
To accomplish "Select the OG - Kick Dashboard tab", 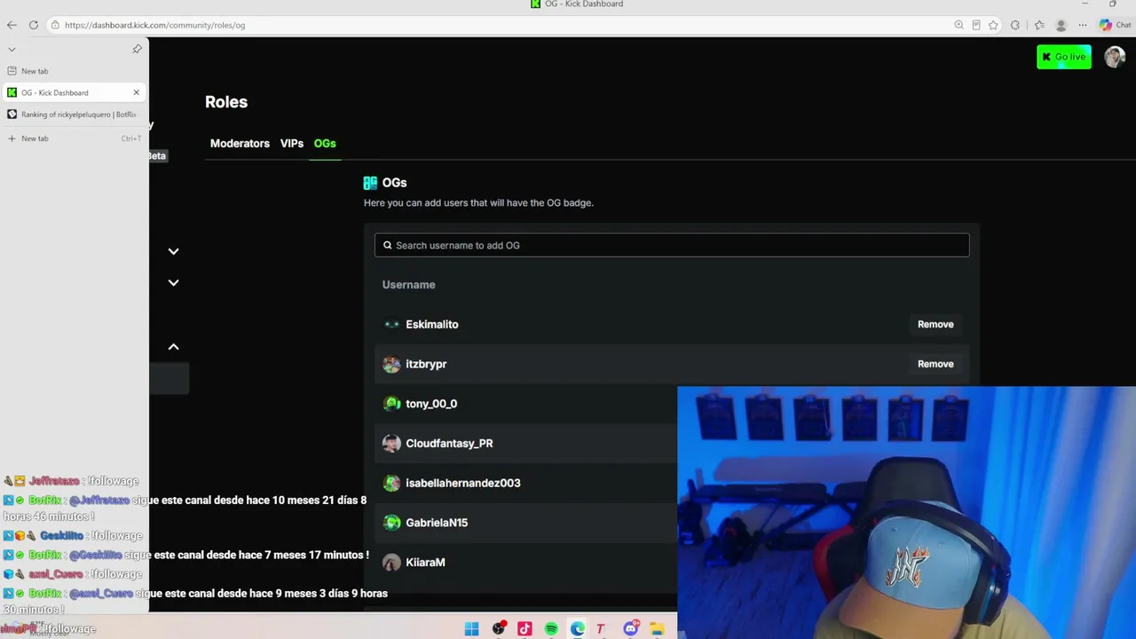I will (67, 92).
